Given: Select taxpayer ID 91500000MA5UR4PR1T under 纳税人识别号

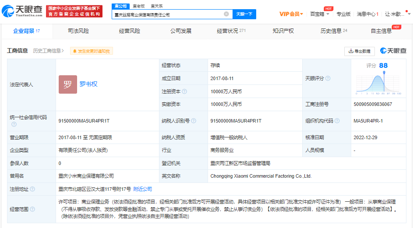Looking at the screenshot, I should [x=236, y=121].
